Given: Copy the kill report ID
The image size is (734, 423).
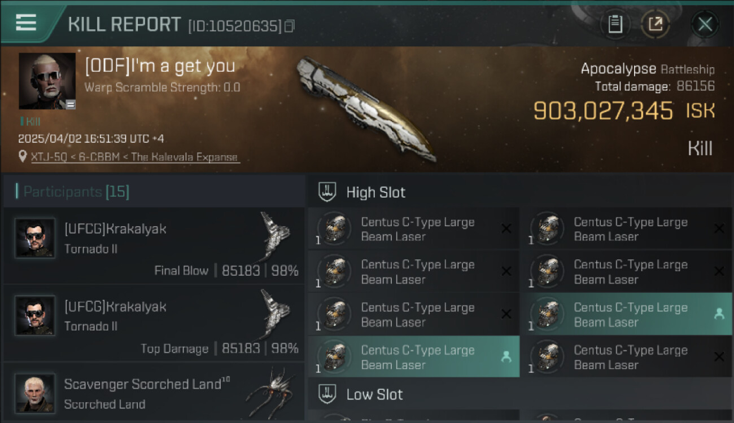Looking at the screenshot, I should 289,26.
